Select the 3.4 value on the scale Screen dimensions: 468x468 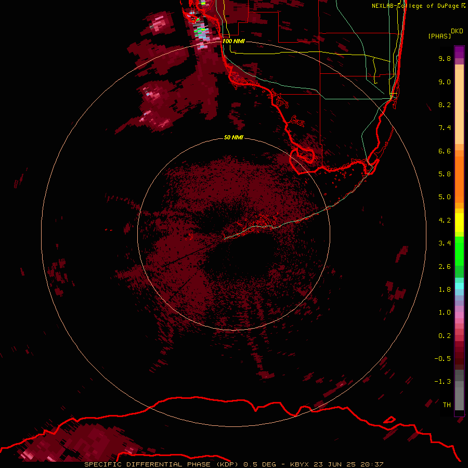click(x=445, y=243)
